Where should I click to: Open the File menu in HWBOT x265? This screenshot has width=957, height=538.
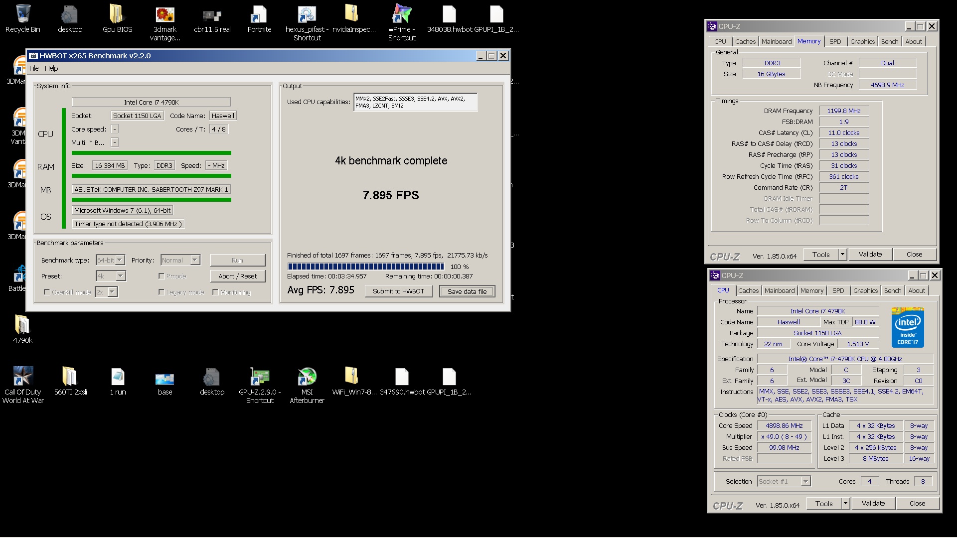click(x=34, y=69)
